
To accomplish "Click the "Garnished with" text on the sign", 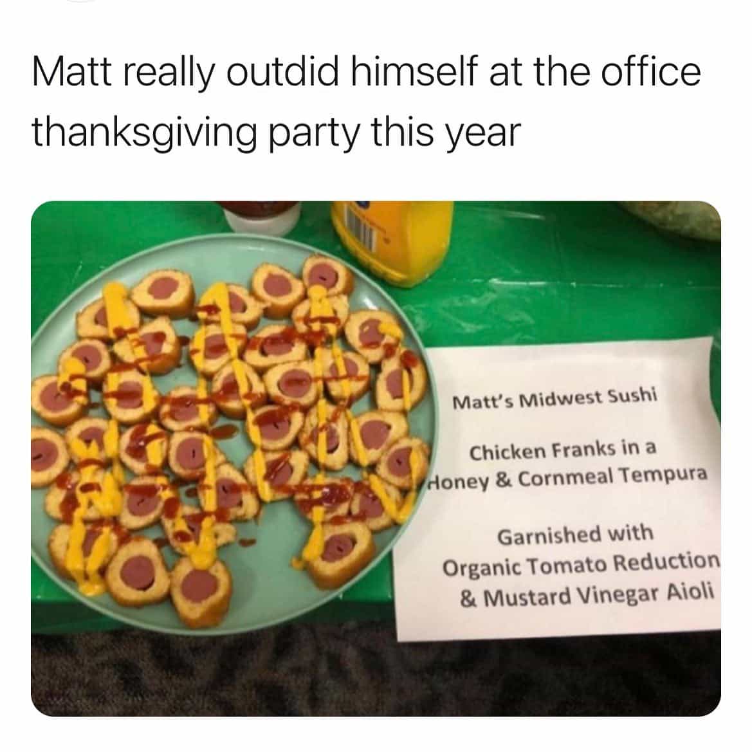I will point(575,535).
